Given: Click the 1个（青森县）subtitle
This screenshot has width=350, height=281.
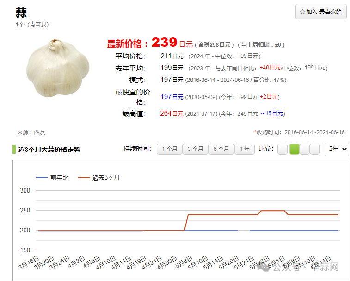Looking at the screenshot, I should (32, 25).
